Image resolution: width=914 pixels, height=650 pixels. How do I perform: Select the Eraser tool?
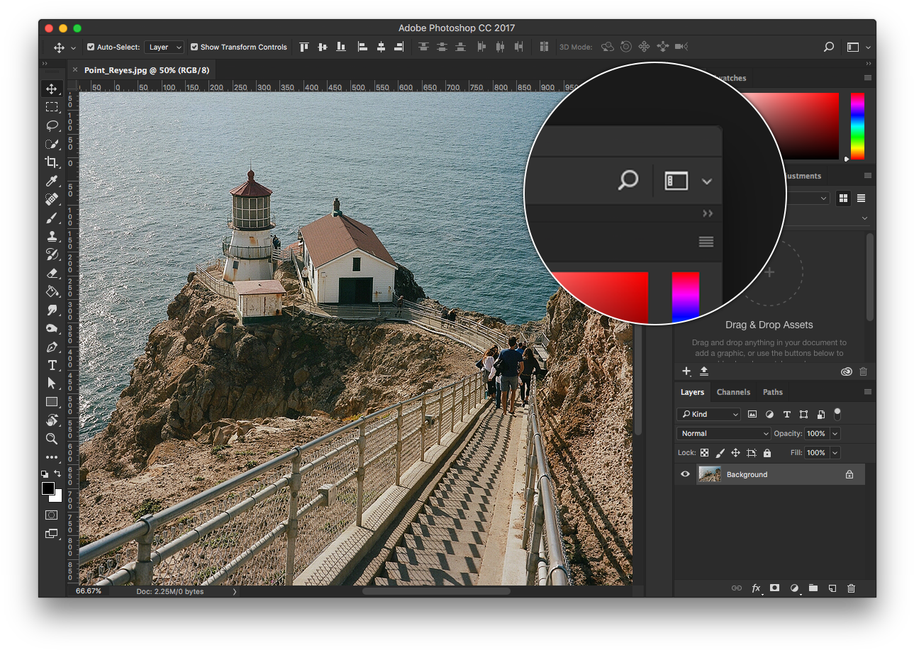[52, 273]
